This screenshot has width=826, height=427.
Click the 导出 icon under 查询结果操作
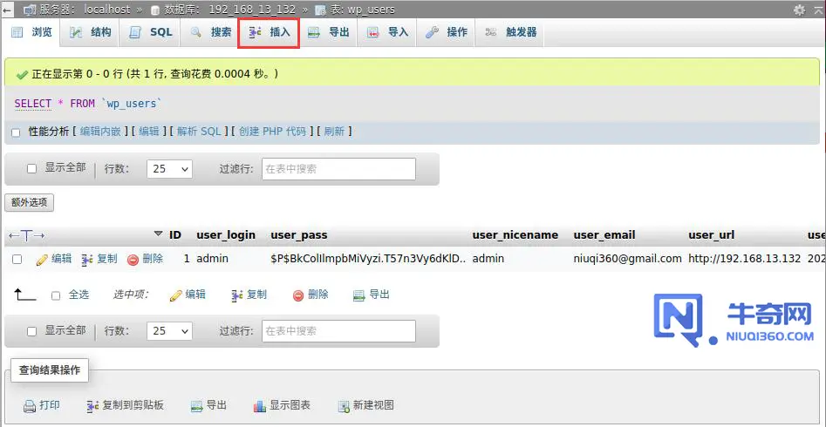pyautogui.click(x=196, y=406)
